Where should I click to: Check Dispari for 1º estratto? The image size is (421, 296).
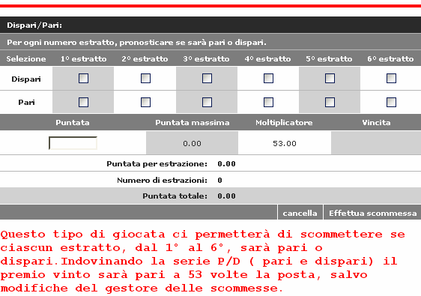[x=83, y=79]
